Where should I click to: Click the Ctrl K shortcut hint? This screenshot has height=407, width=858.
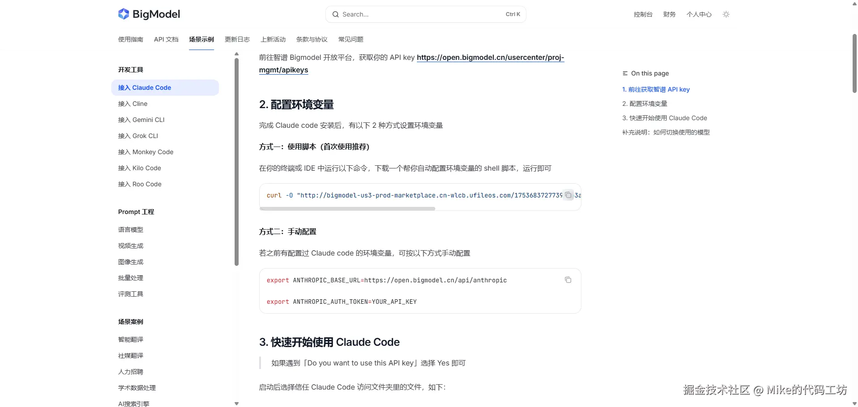(x=513, y=14)
